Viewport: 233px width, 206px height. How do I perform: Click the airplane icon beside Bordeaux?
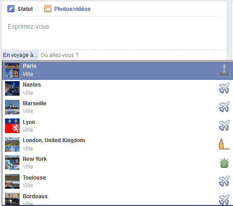click(224, 200)
